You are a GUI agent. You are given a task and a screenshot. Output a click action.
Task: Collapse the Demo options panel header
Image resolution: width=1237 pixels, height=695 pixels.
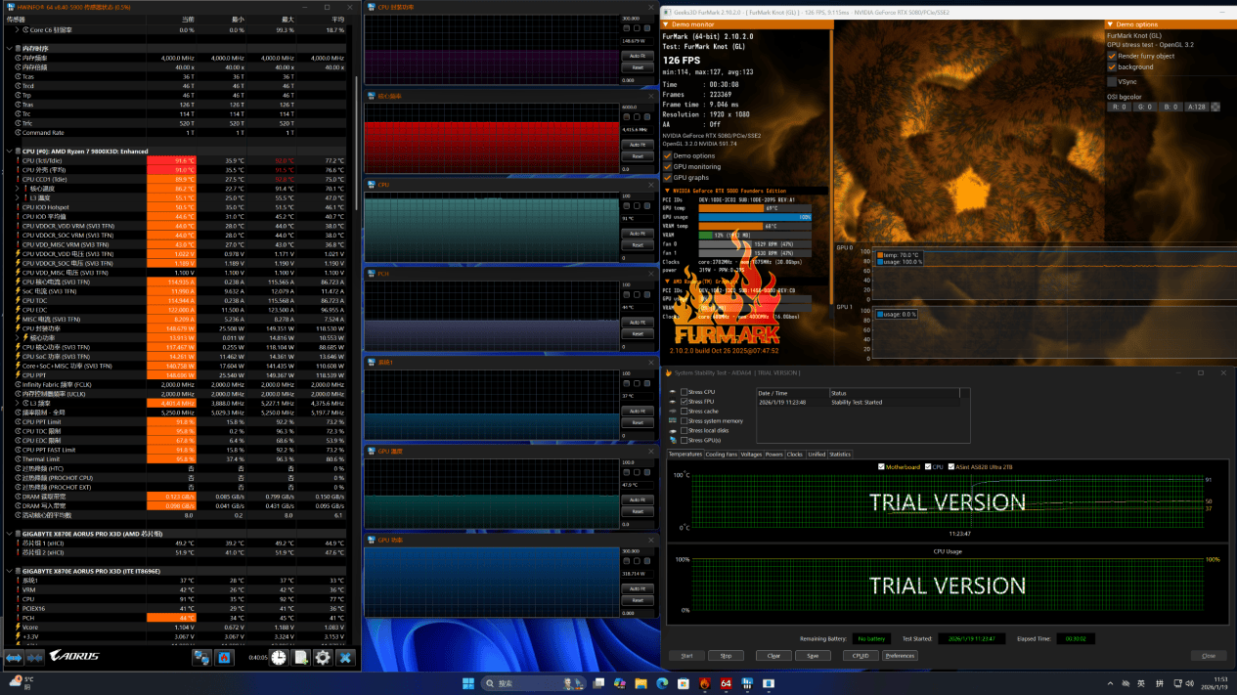pyautogui.click(x=1111, y=24)
